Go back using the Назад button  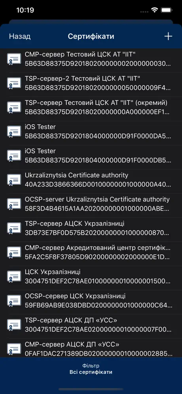20,36
